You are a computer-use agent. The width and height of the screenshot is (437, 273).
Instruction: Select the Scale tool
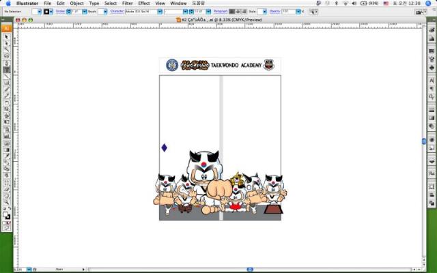point(7,109)
